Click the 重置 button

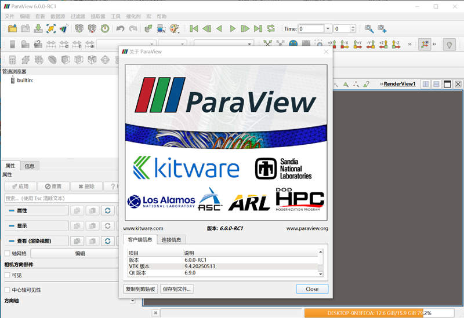[x=53, y=187]
